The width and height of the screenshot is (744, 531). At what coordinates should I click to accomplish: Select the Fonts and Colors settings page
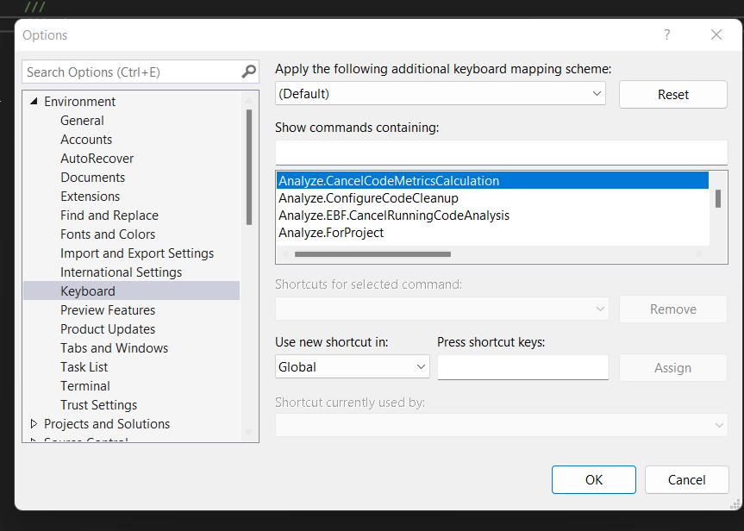[x=107, y=234]
